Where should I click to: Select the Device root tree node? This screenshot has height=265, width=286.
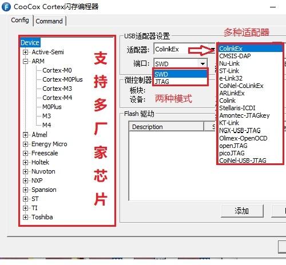30,42
